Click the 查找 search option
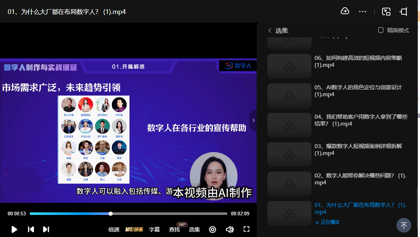Viewport: 420px width, 237px height. pos(175,229)
